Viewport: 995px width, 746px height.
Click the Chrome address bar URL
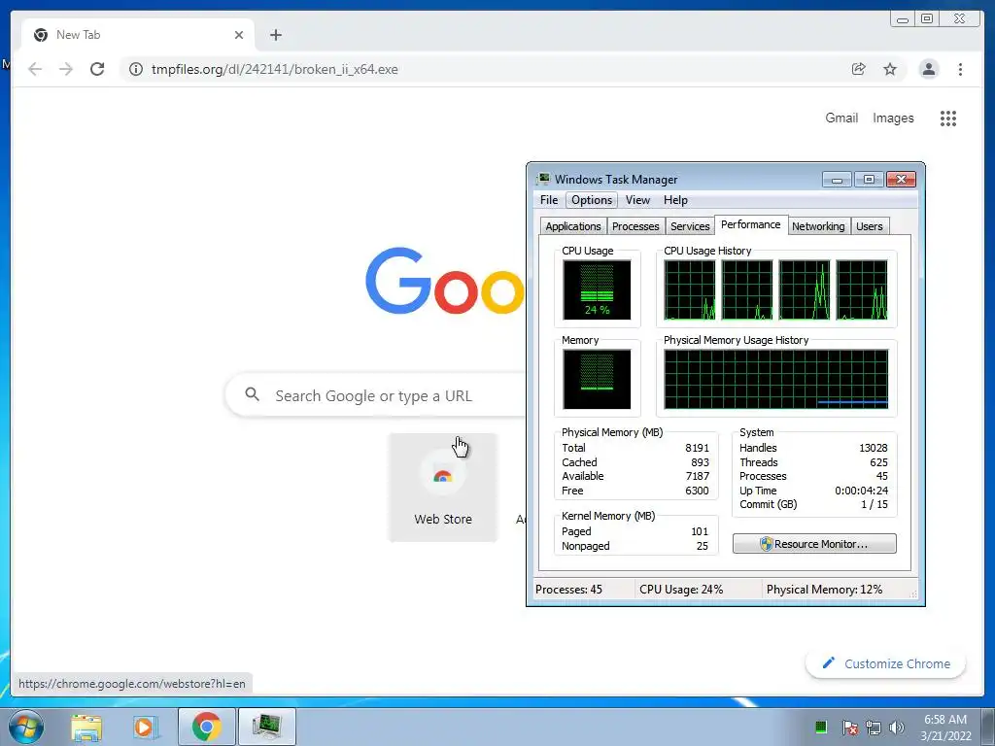coord(274,69)
